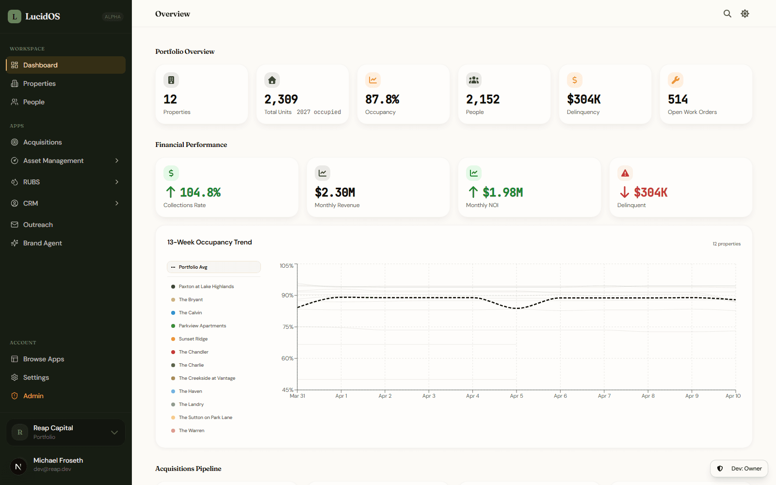The width and height of the screenshot is (776, 485).
Task: Toggle Portfolio Avg series in the chart legend
Action: click(x=214, y=267)
